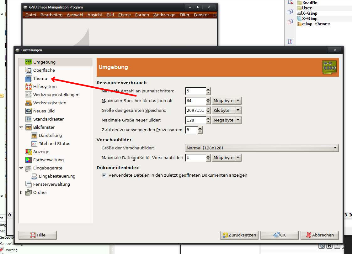Select Titel und Status in the list

(55, 144)
